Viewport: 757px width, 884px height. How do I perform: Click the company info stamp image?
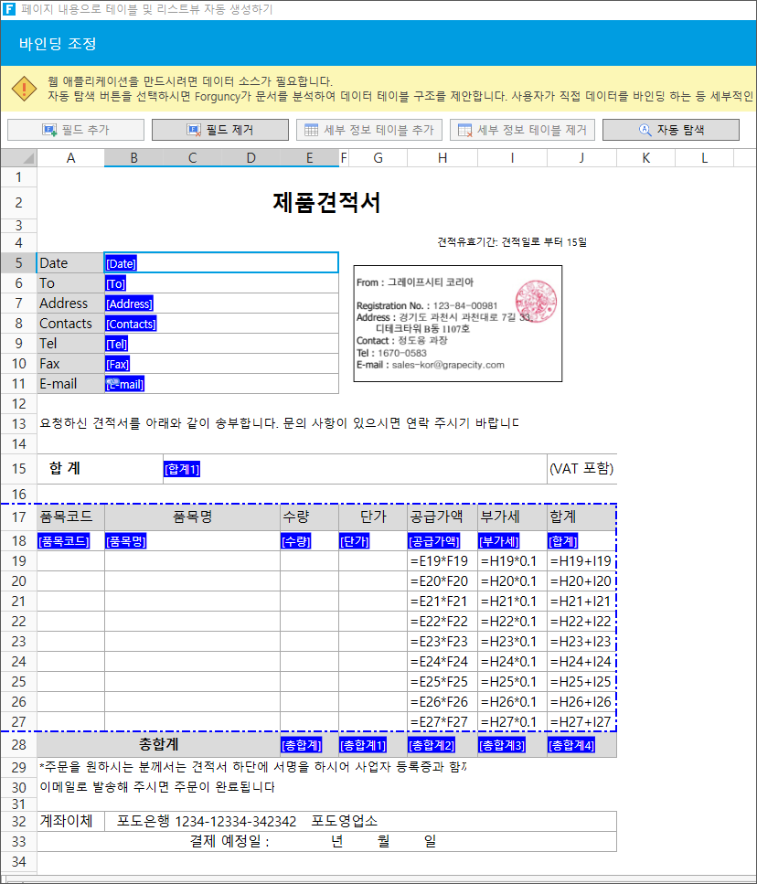coord(458,324)
